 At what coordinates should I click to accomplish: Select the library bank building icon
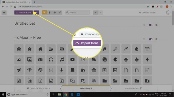[94, 70]
